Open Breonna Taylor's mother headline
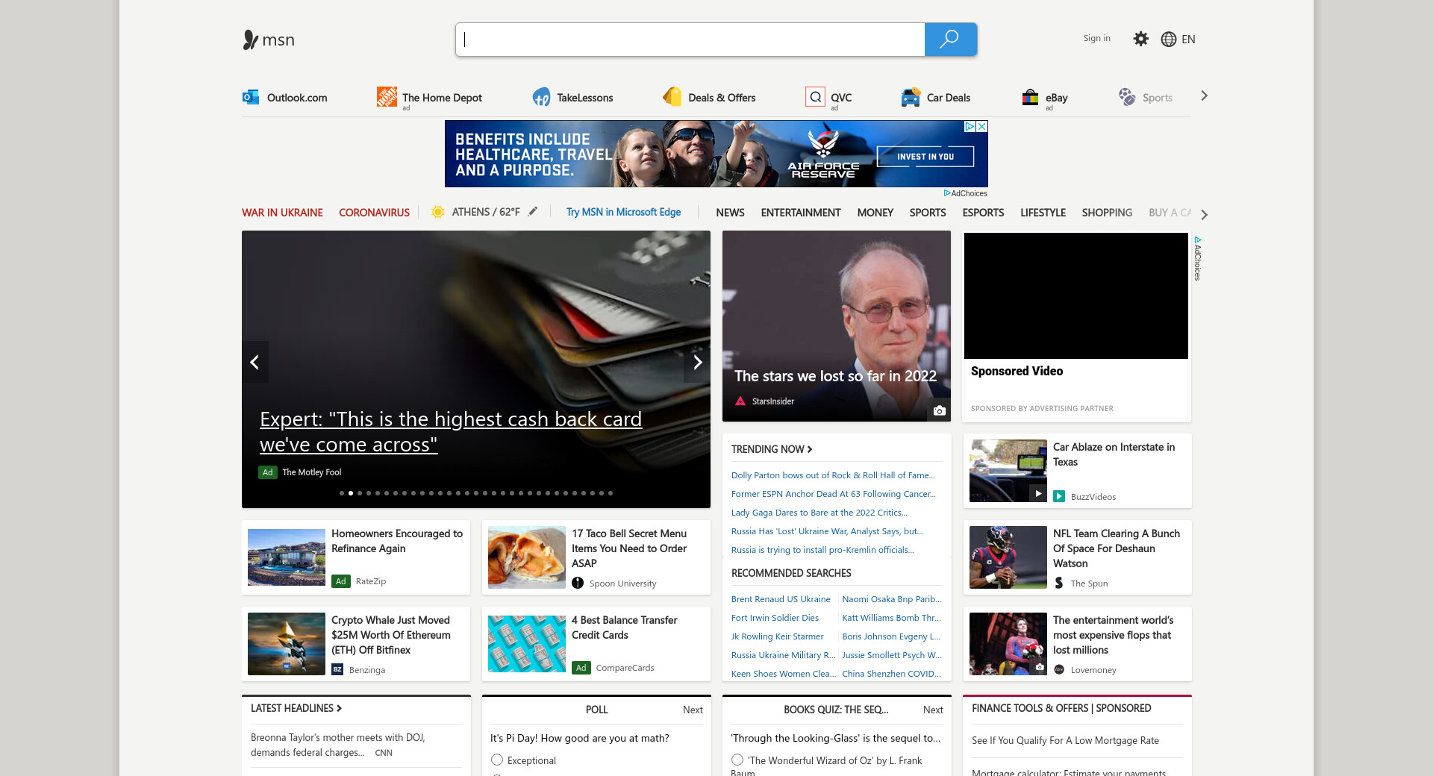 (338, 745)
